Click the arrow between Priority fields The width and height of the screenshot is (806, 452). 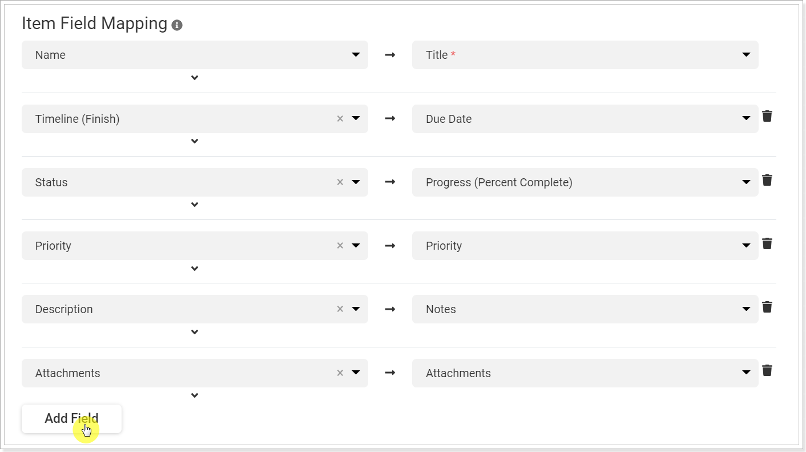390,245
